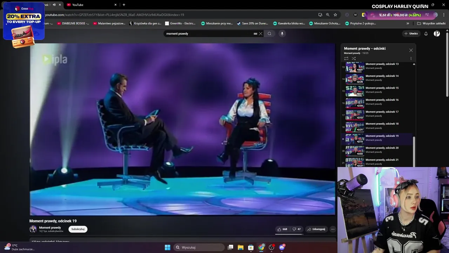Close the YouTube tab

click(x=115, y=5)
